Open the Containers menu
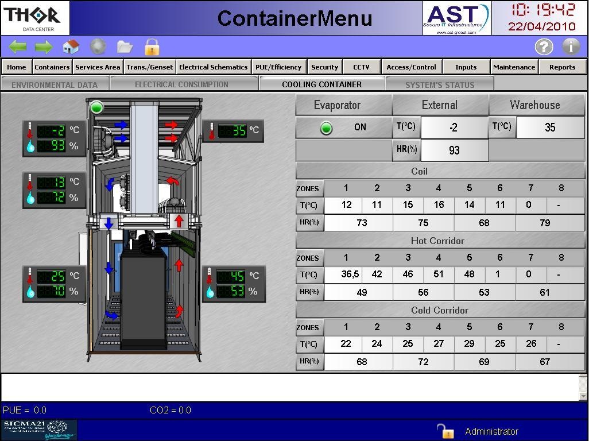589x441 pixels. (52, 67)
